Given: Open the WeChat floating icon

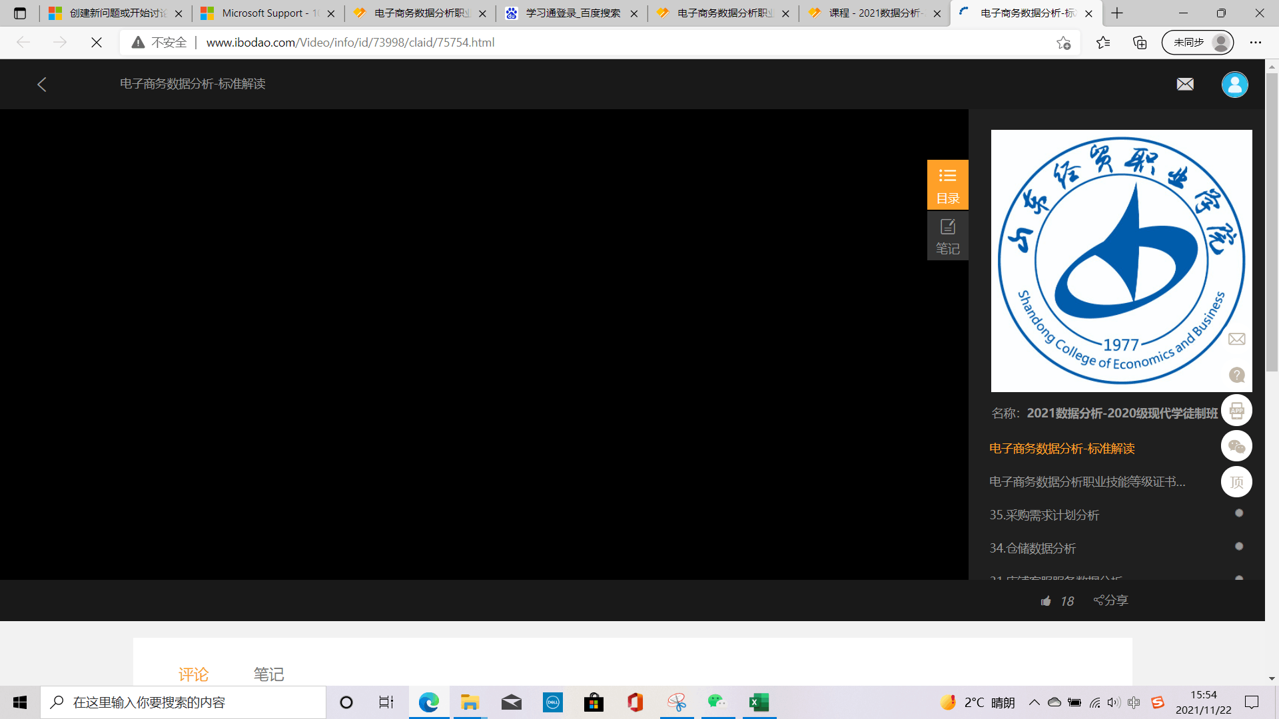Looking at the screenshot, I should (x=1236, y=446).
